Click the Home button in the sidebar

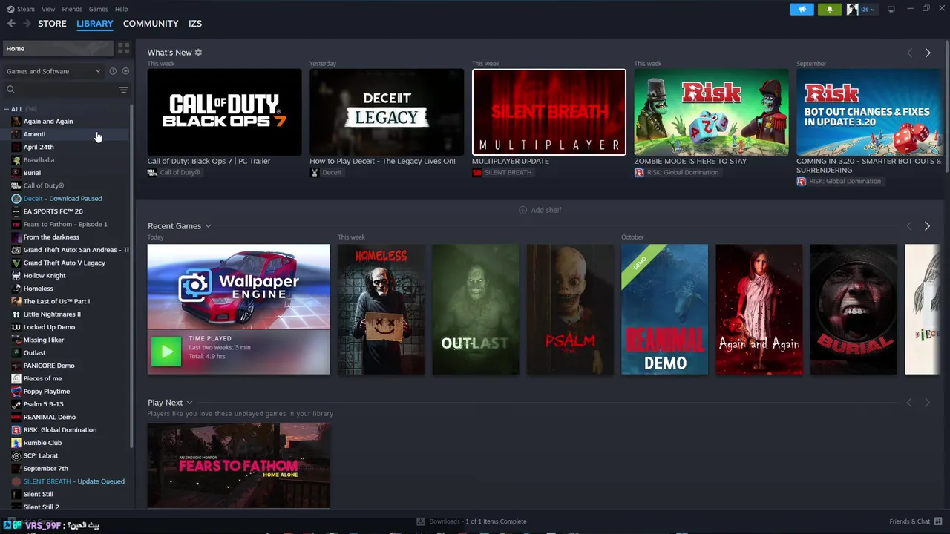tap(58, 48)
